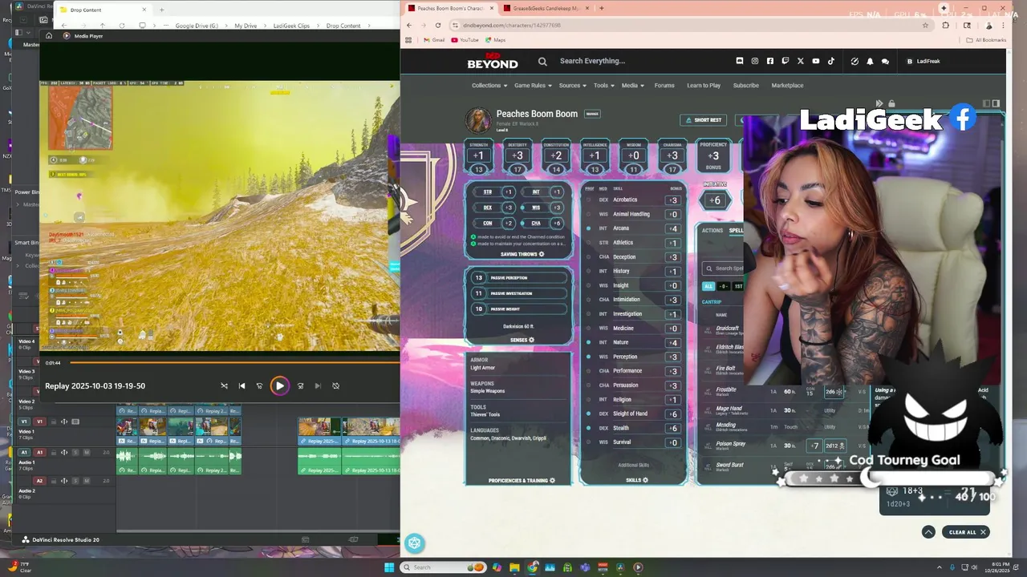Skip to previous track in Media Player

tap(242, 385)
